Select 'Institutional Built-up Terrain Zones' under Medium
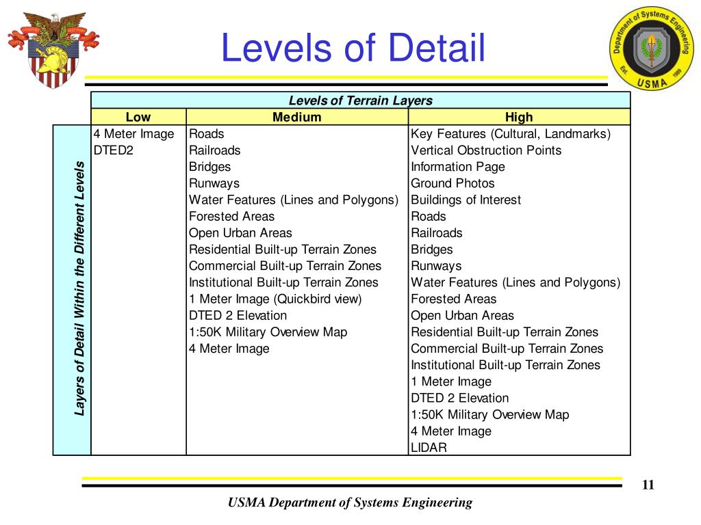Image resolution: width=701 pixels, height=525 pixels. 283,282
